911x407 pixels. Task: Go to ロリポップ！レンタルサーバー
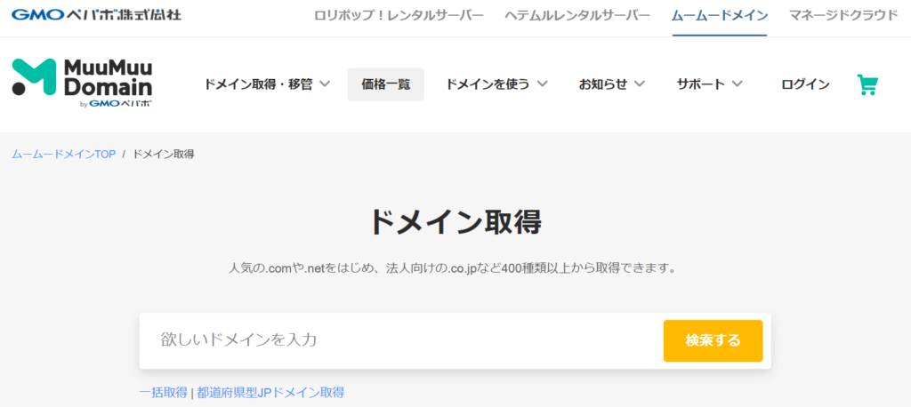coord(399,16)
